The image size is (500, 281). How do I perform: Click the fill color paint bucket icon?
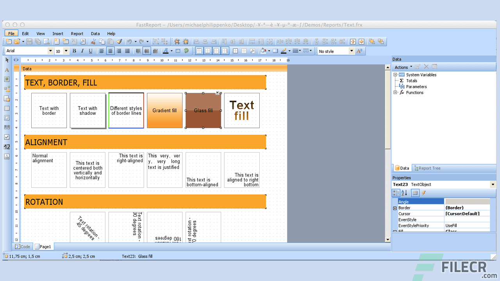[263, 51]
